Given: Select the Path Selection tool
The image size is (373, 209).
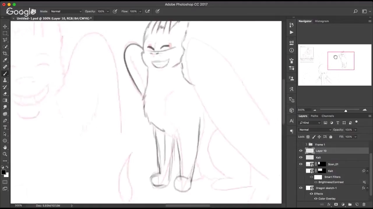Looking at the screenshot, I should (x=5, y=134).
